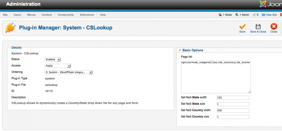282x132 pixels.
Task: Click the CSLookup description sentence
Action: 75,103
